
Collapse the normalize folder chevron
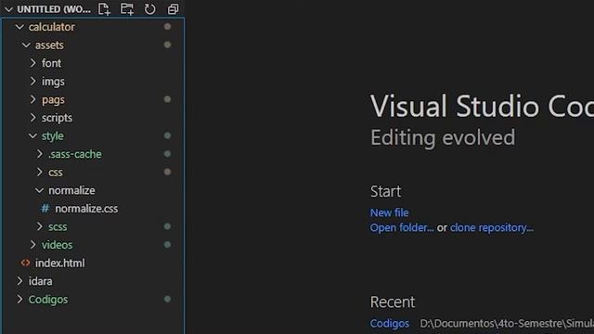tap(39, 190)
